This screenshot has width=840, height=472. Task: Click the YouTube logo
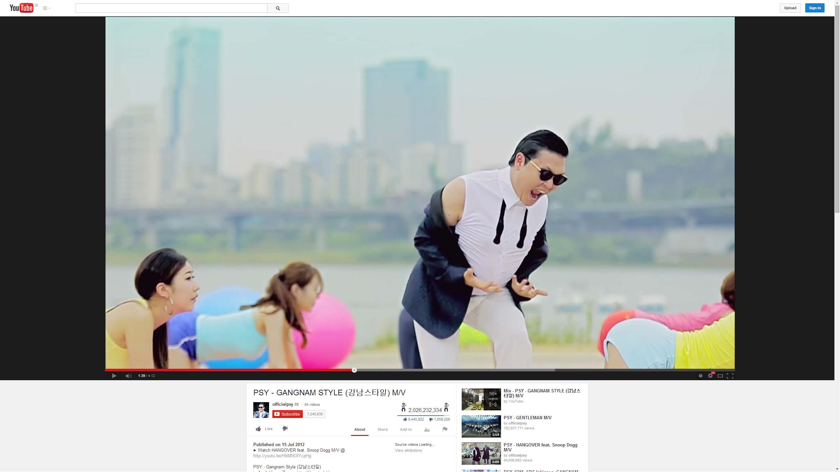[21, 8]
